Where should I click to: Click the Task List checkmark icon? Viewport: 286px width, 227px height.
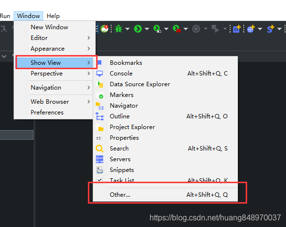[x=100, y=180]
